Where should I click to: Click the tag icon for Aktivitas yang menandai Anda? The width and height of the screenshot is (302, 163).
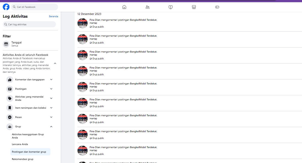(x=10, y=98)
